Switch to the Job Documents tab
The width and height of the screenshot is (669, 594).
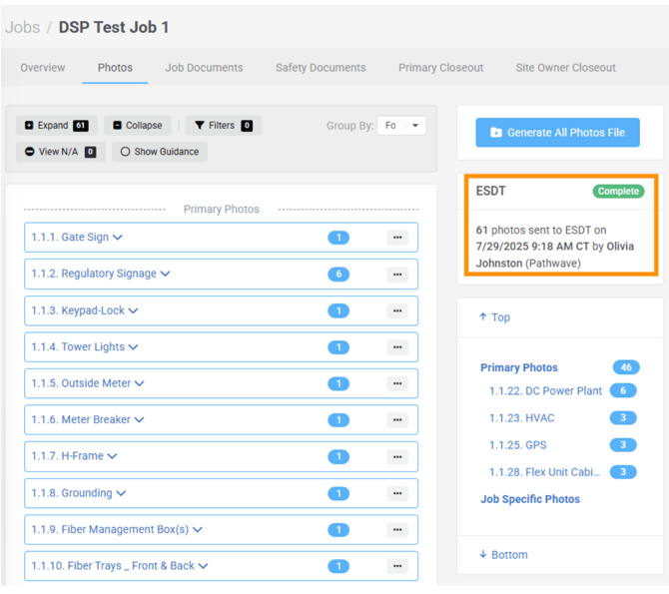coord(204,68)
